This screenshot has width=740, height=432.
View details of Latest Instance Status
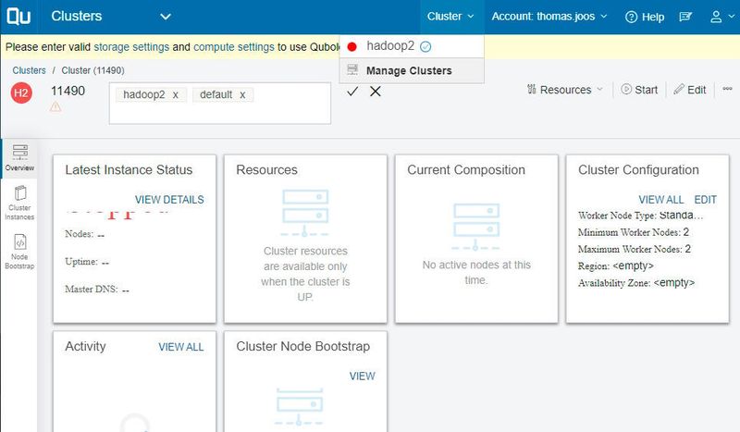point(169,200)
